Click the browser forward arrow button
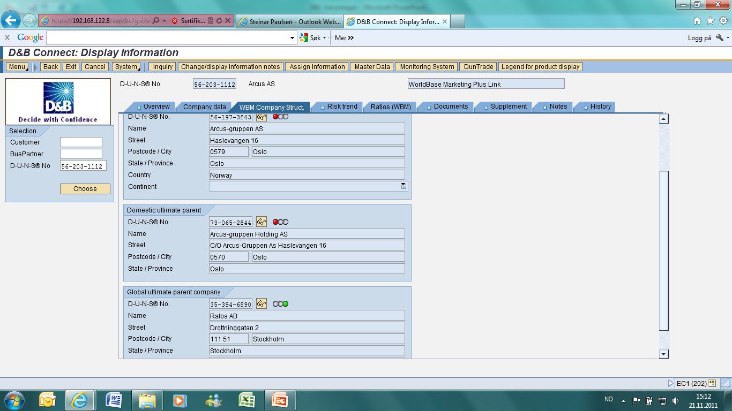 coord(29,20)
